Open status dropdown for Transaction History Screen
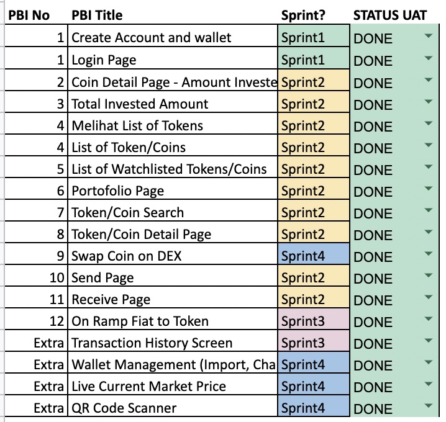Screen dimensions: 446x422 [429, 341]
